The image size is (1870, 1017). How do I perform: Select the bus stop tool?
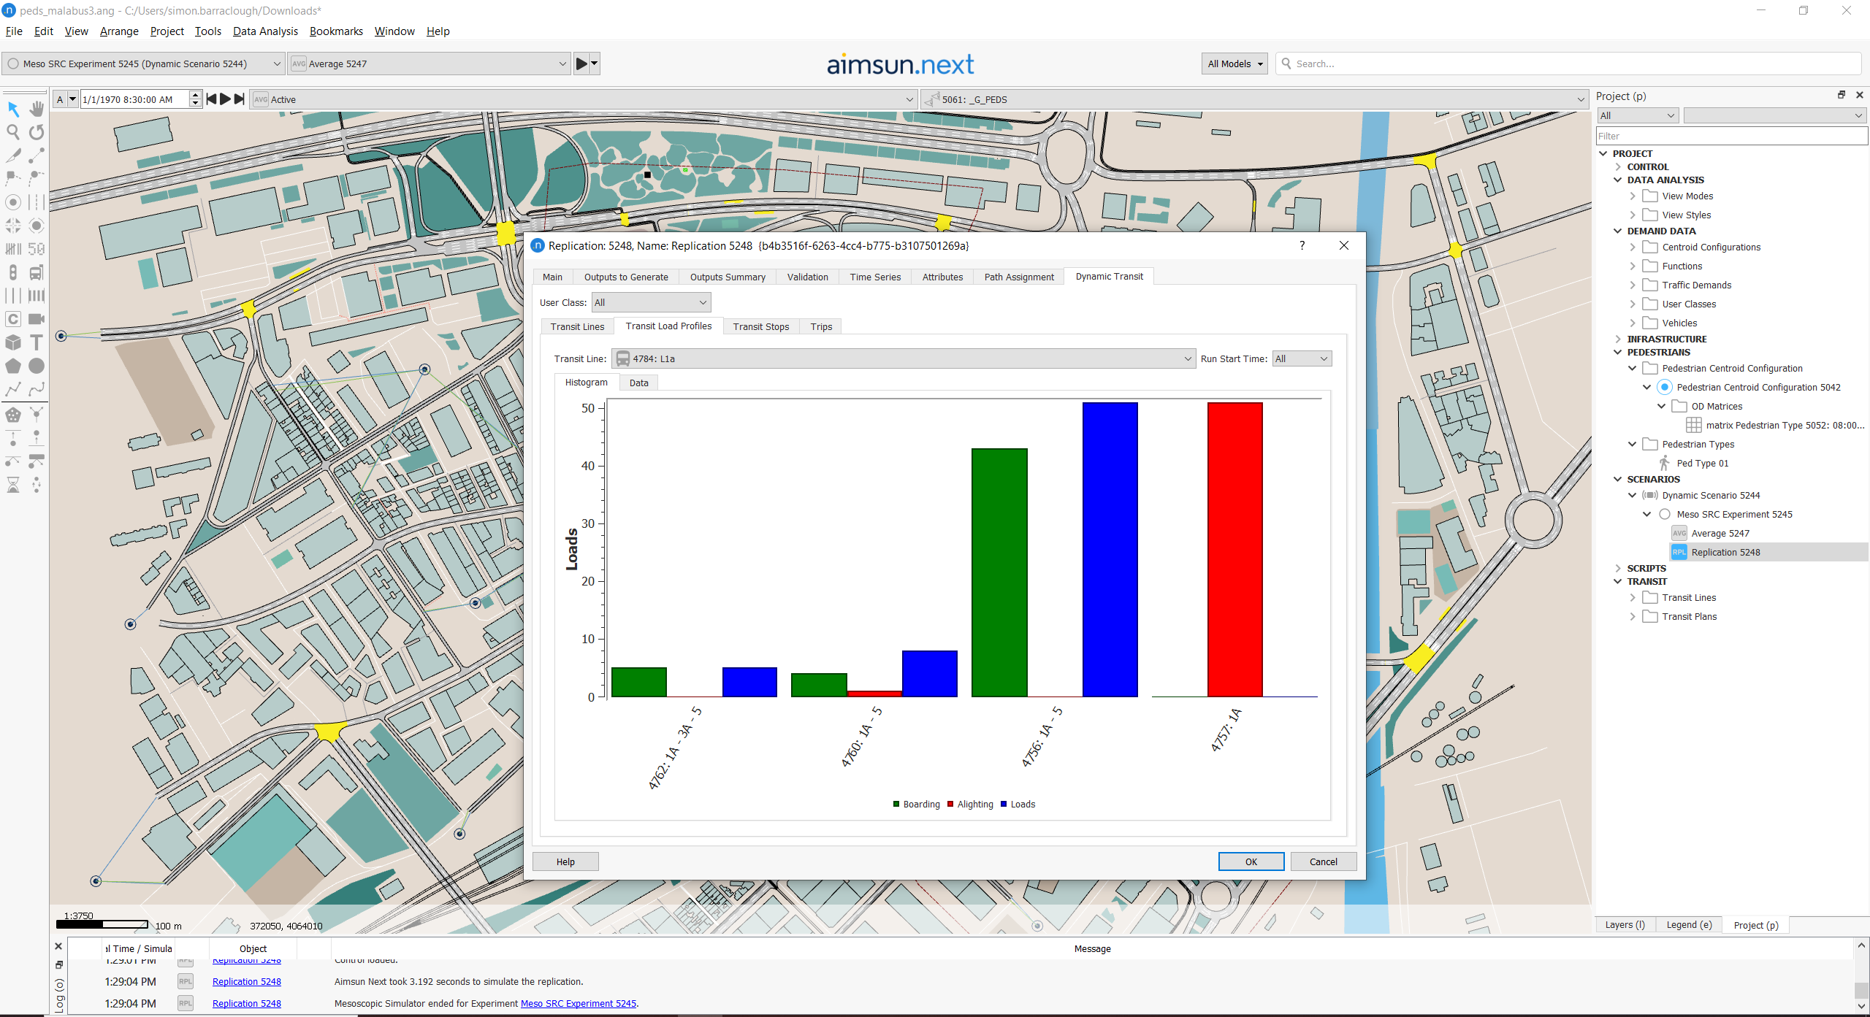tap(37, 272)
